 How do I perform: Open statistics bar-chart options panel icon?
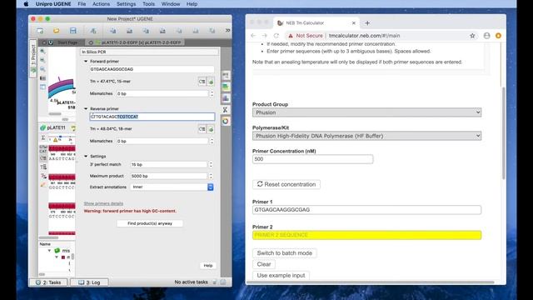[x=226, y=98]
